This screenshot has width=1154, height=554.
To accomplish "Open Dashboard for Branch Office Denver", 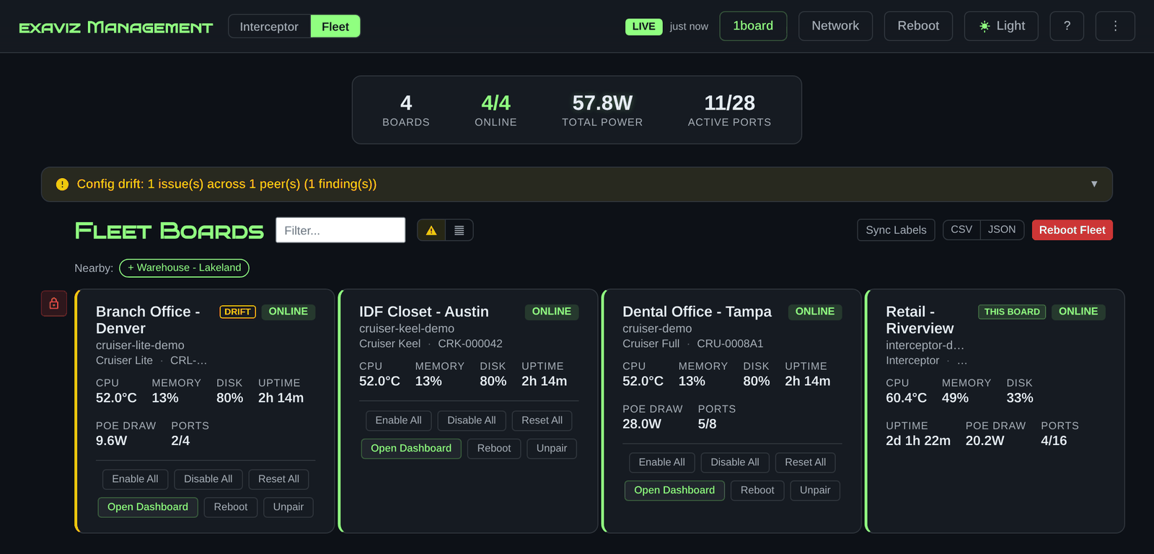I will click(x=148, y=507).
